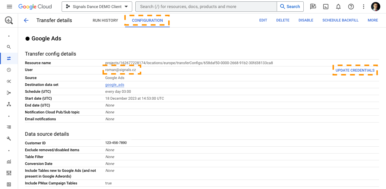The height and width of the screenshot is (189, 386).
Task: Open the user account avatar
Action: pyautogui.click(x=376, y=7)
